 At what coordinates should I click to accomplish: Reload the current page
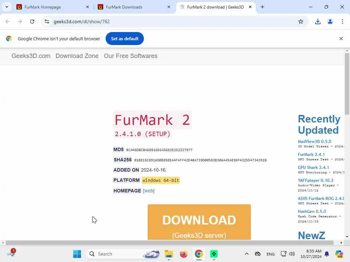pos(32,21)
